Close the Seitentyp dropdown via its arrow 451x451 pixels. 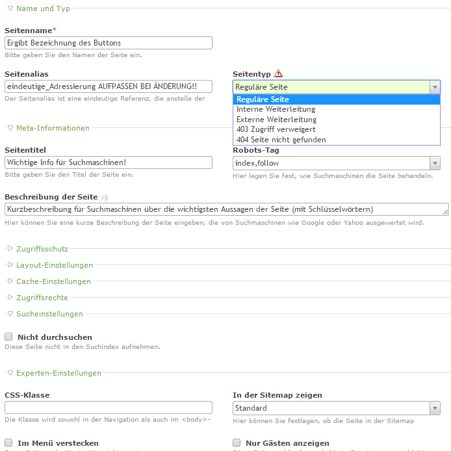435,87
